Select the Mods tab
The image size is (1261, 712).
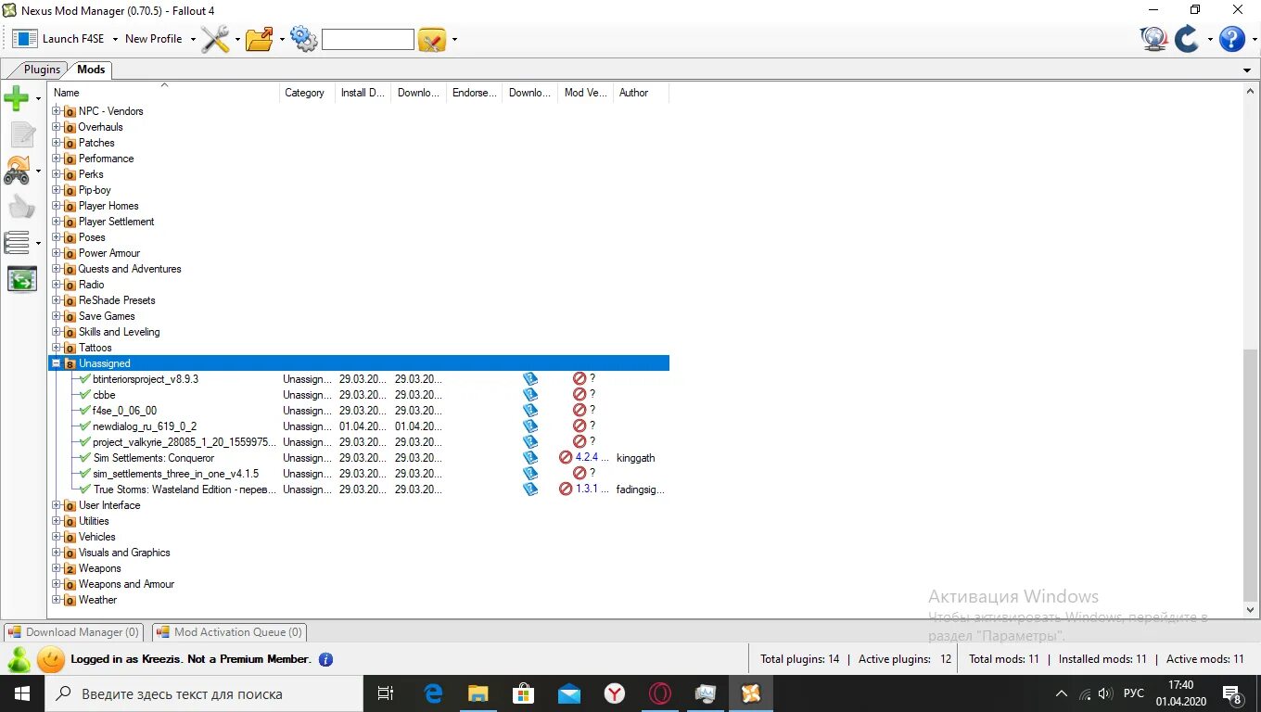click(91, 70)
